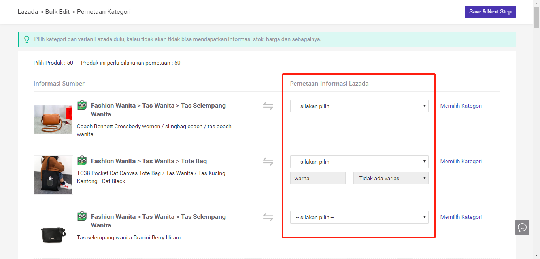540x259 pixels.
Task: Click the lightbulb icon in the tip banner
Action: click(26, 39)
